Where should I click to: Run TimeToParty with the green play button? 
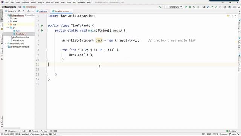(x=186, y=7)
